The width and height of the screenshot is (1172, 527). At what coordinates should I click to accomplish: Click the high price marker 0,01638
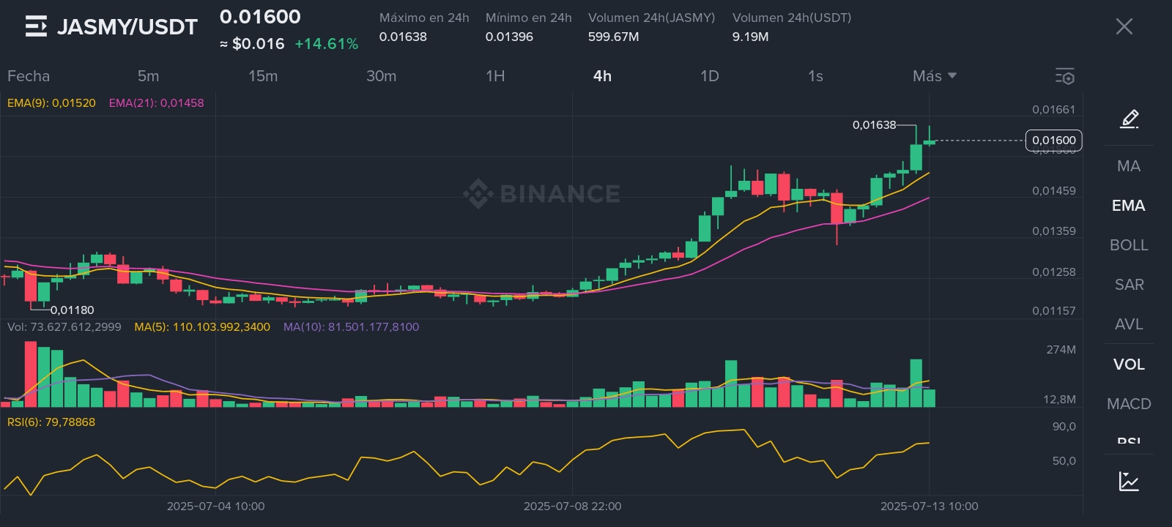874,125
